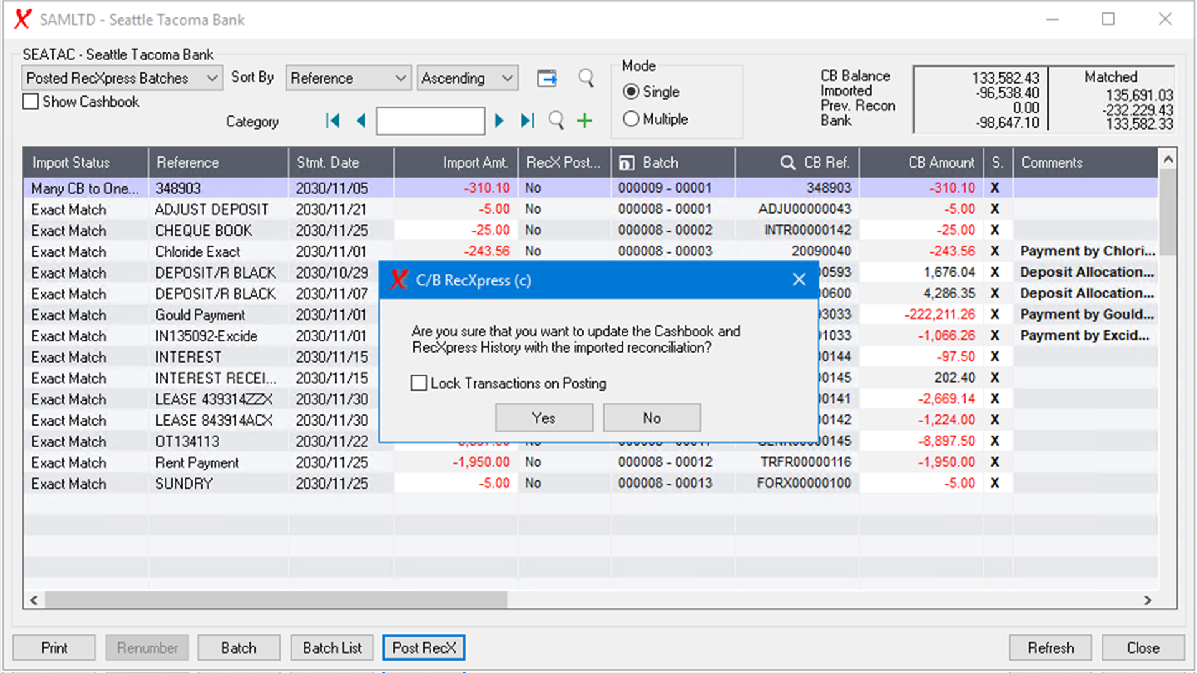Confirm posting with the Yes button
The width and height of the screenshot is (1197, 673).
coord(544,418)
